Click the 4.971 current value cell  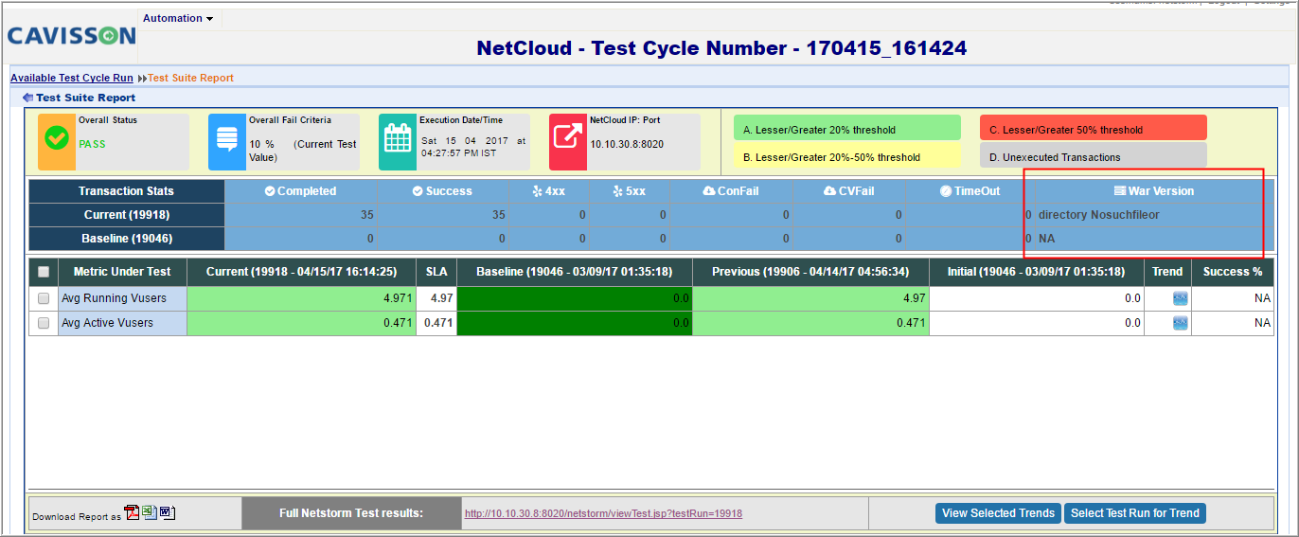coord(301,298)
